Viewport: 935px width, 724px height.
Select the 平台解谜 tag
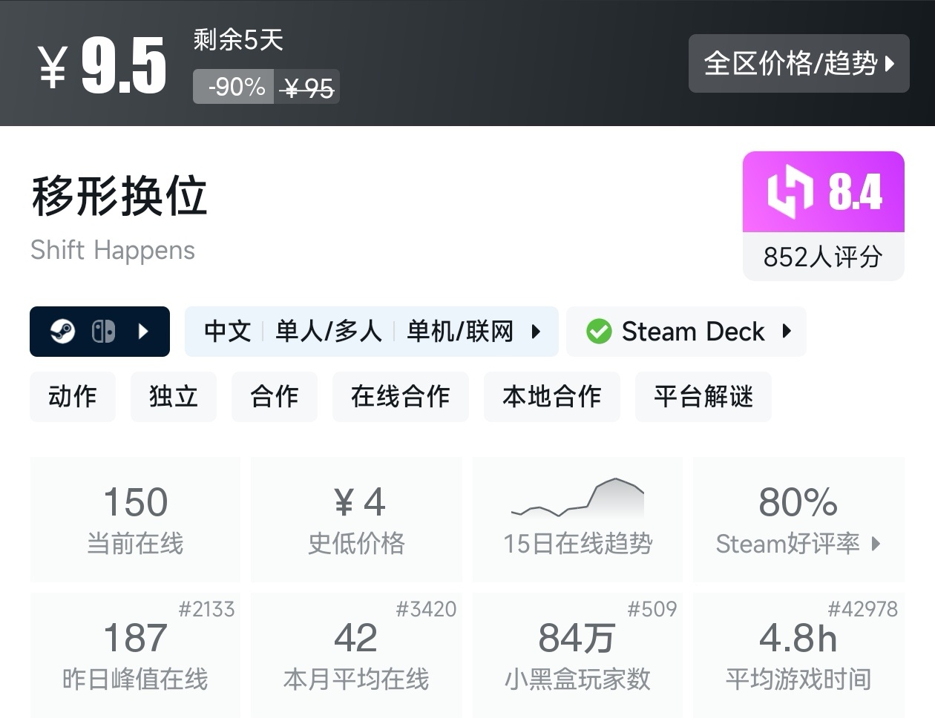tap(703, 397)
